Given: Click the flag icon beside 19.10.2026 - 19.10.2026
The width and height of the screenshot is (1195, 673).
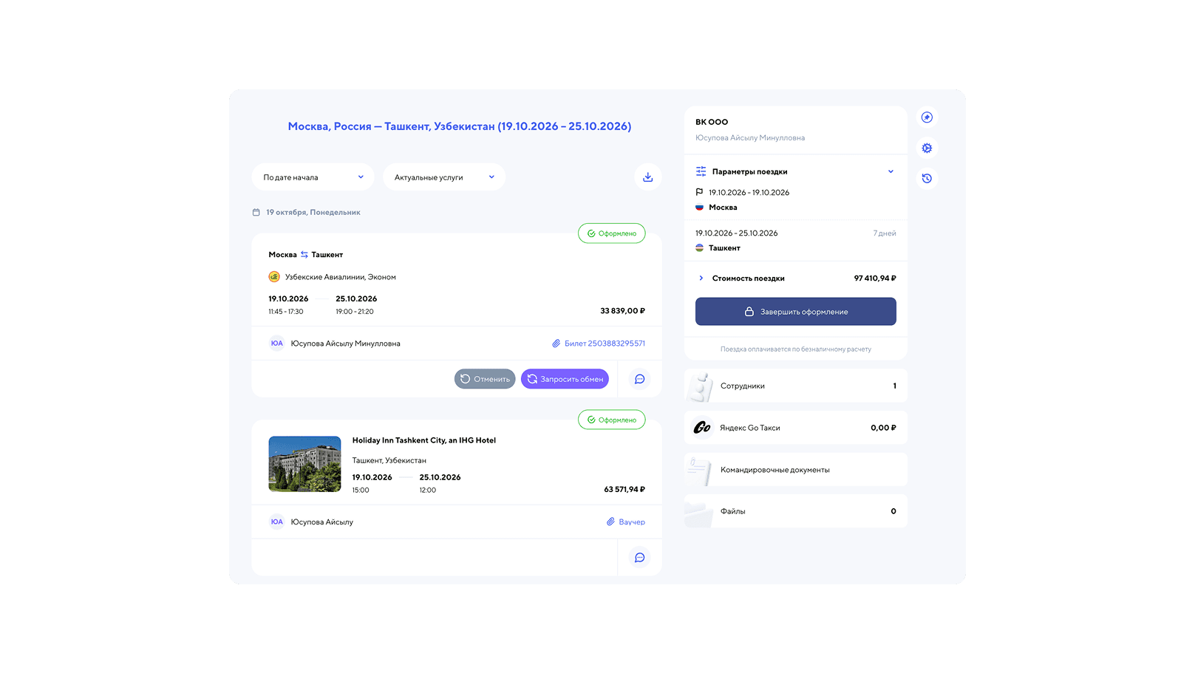Looking at the screenshot, I should (699, 192).
